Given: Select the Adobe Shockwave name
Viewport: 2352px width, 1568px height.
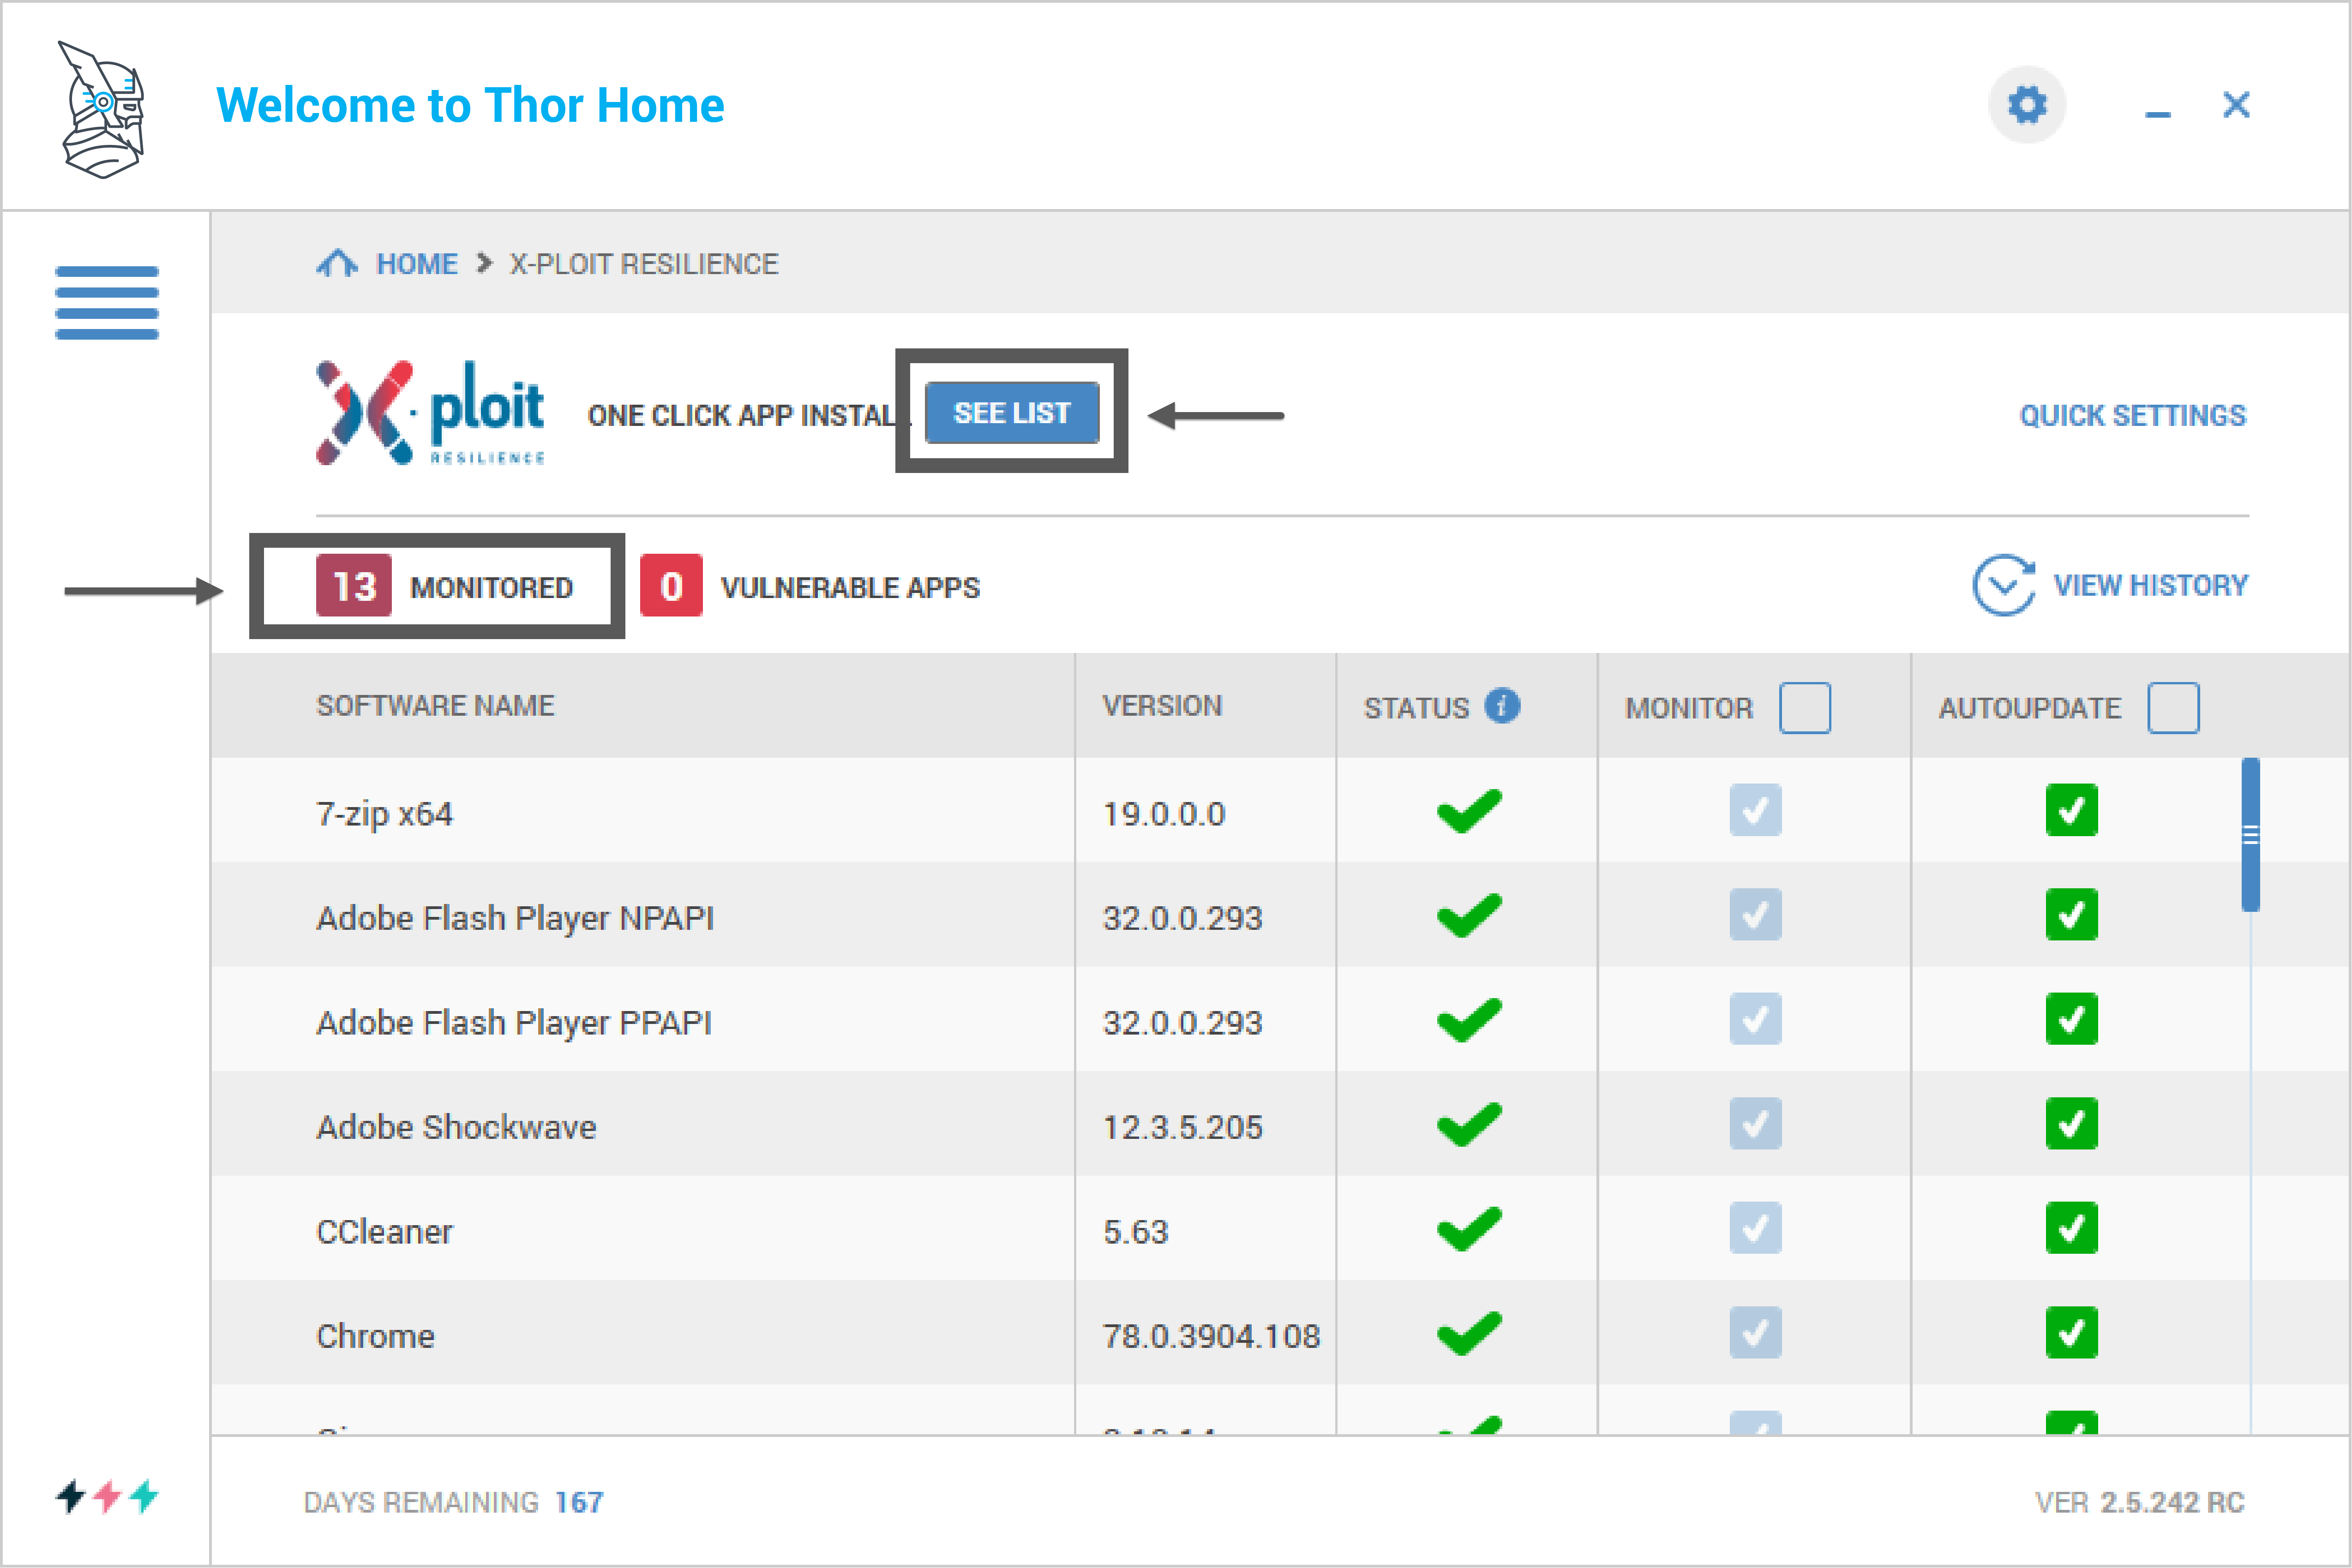Looking at the screenshot, I should click(456, 1127).
